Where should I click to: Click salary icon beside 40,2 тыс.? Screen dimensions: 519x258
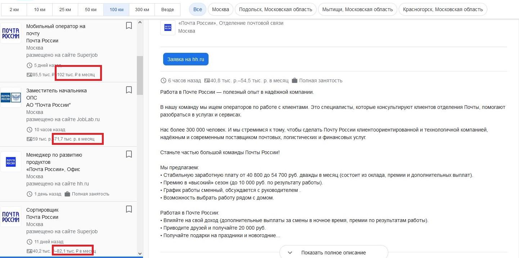tap(30, 251)
